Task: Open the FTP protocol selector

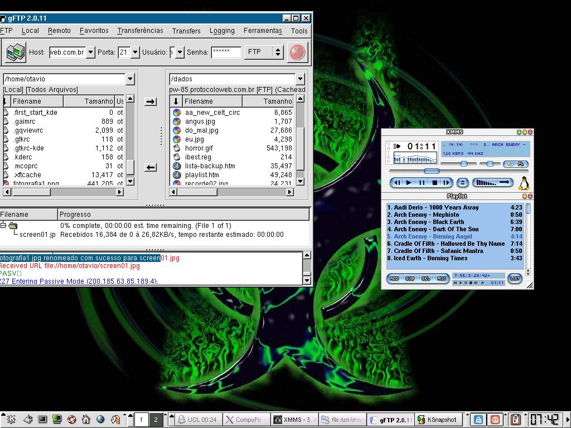Action: (264, 52)
